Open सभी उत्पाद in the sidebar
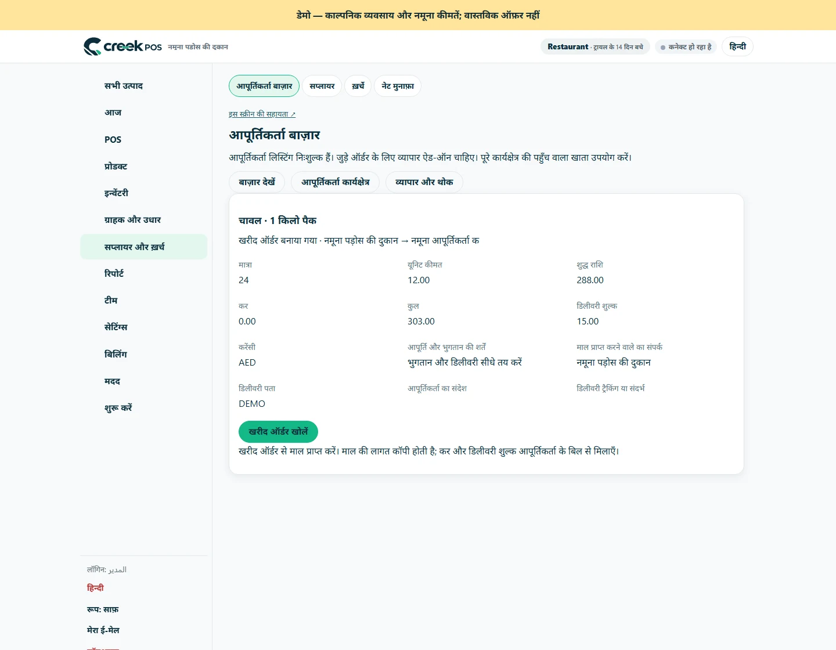The image size is (836, 650). pyautogui.click(x=143, y=86)
